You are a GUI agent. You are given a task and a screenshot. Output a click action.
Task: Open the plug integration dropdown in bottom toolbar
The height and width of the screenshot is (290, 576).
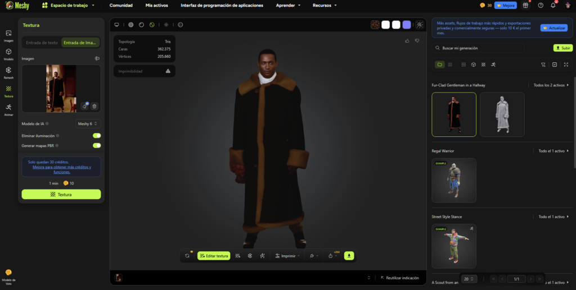tap(314, 256)
